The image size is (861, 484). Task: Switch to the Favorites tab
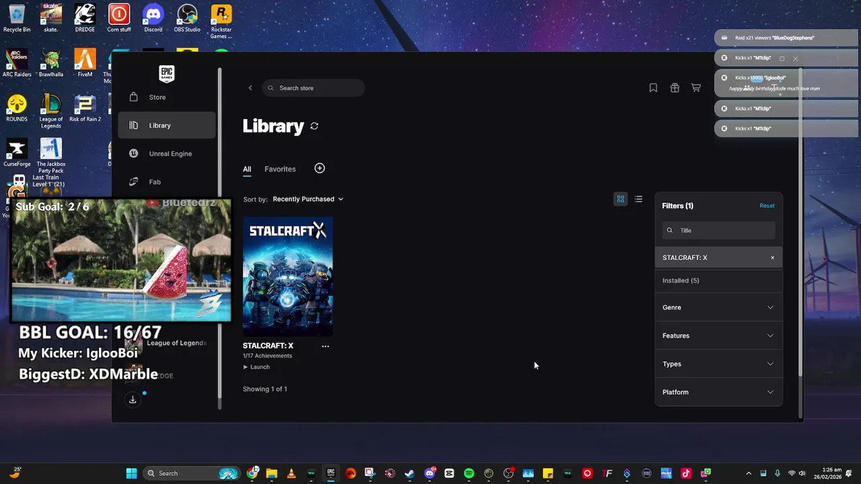[x=280, y=169]
